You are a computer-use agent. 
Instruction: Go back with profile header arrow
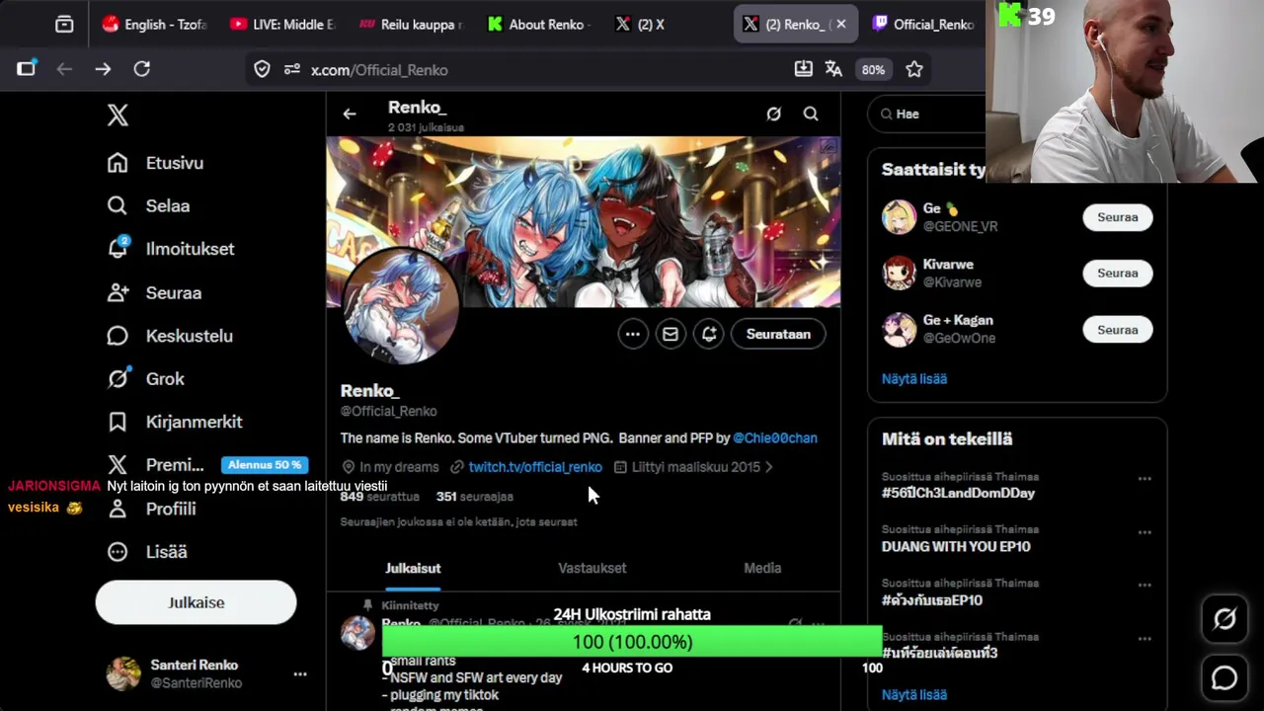(x=350, y=114)
